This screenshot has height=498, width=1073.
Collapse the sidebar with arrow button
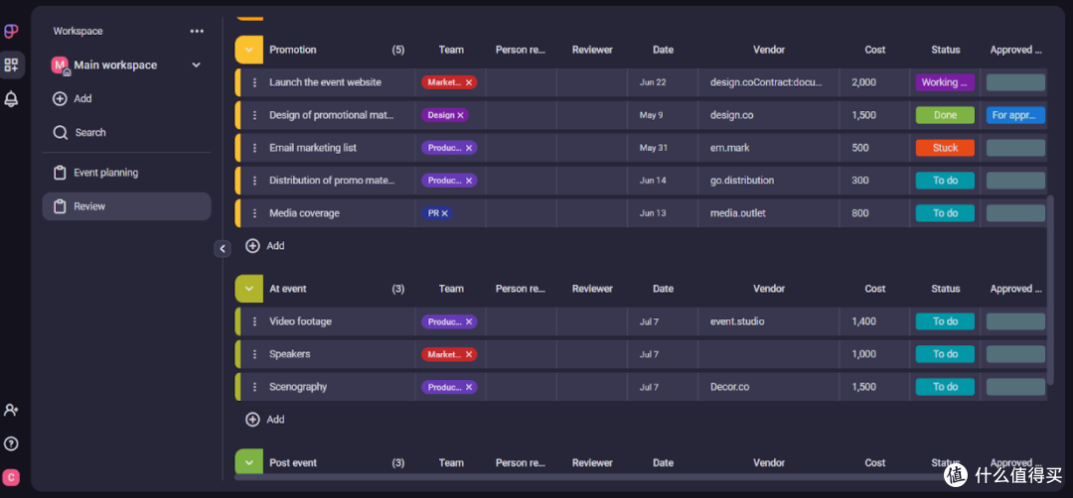[x=223, y=249]
